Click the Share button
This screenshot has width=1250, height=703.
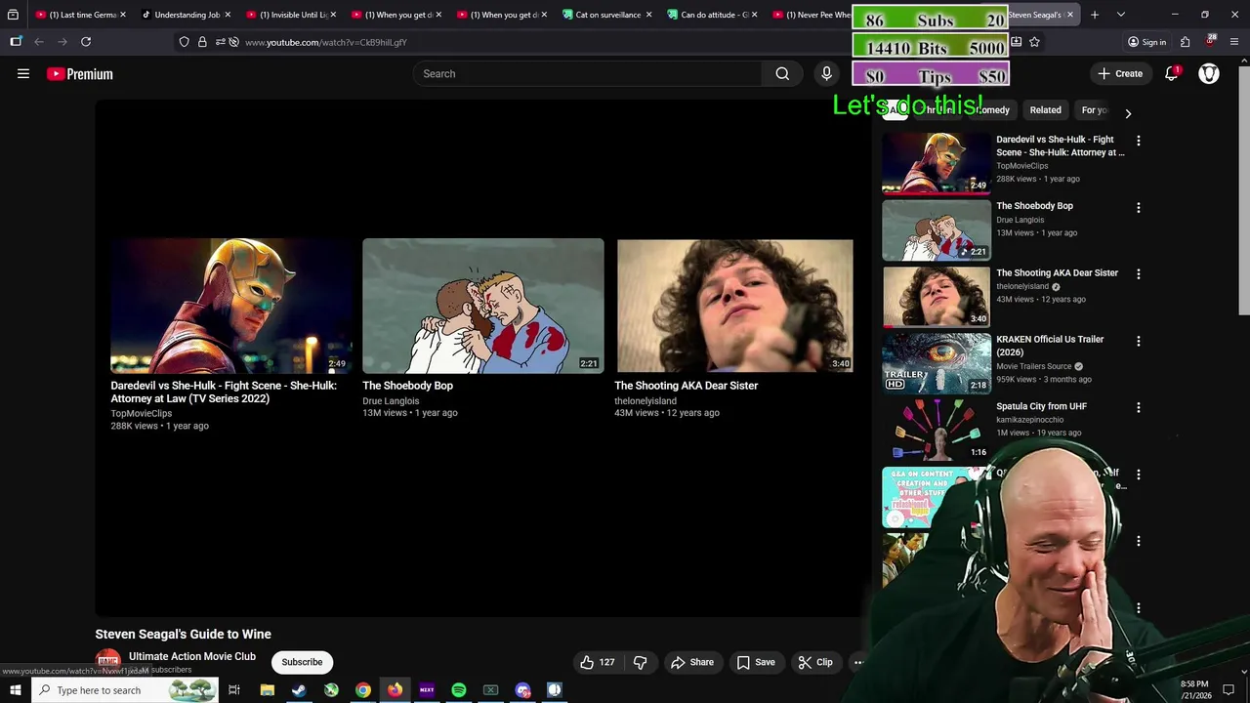point(692,662)
